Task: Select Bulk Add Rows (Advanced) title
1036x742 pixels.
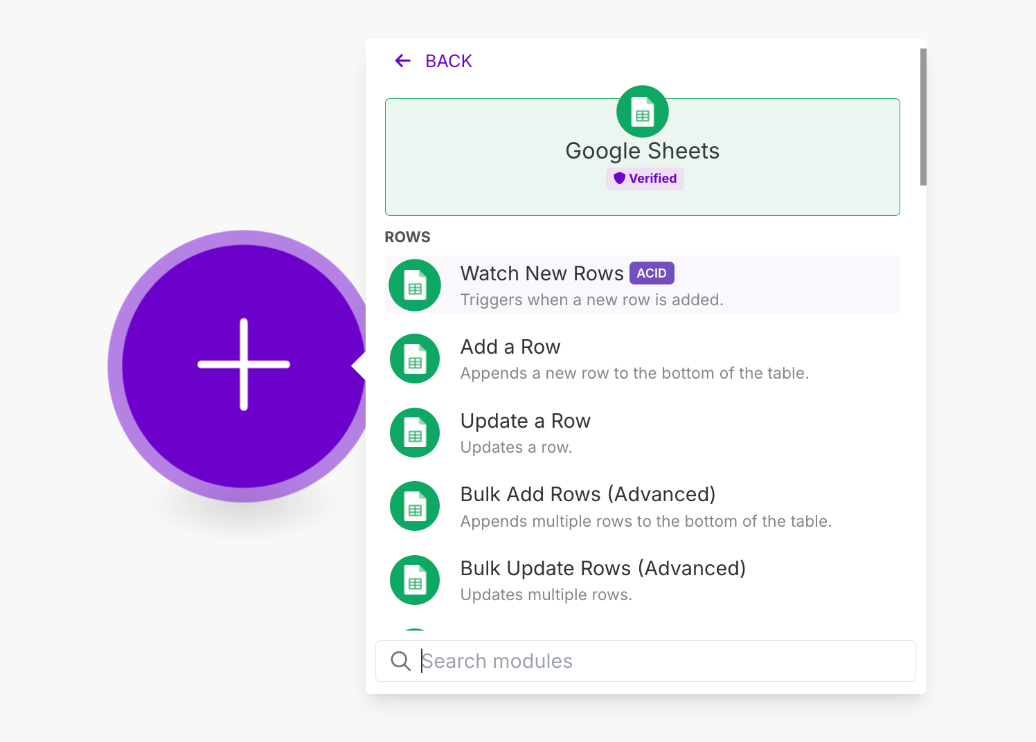Action: (588, 494)
